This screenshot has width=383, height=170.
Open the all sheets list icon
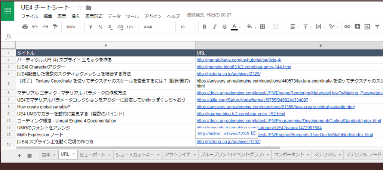pos(30,156)
